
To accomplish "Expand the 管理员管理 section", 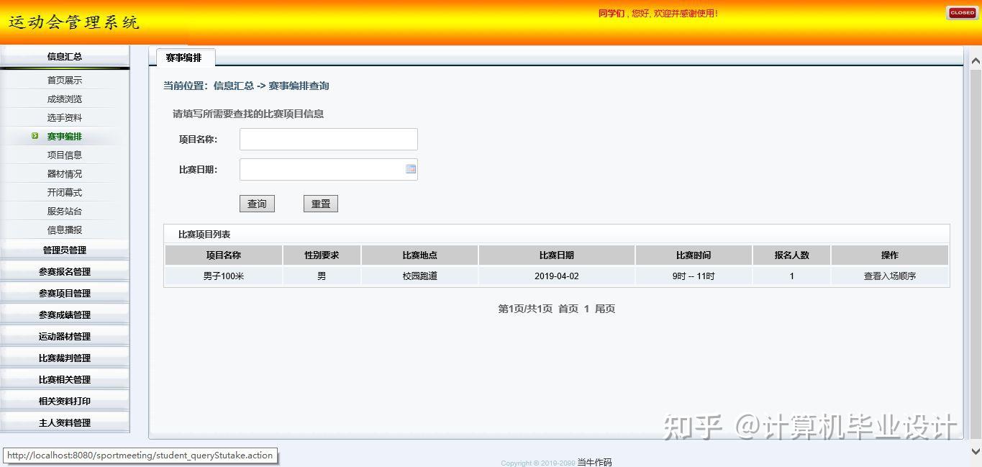I will (x=65, y=249).
